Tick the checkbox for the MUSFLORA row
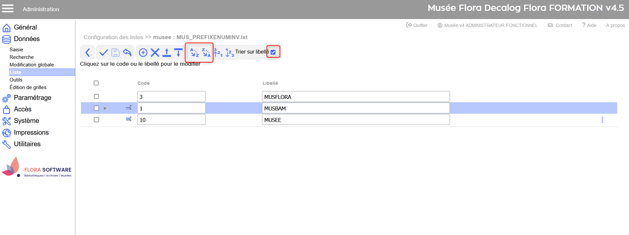The height and width of the screenshot is (235, 629). point(96,97)
